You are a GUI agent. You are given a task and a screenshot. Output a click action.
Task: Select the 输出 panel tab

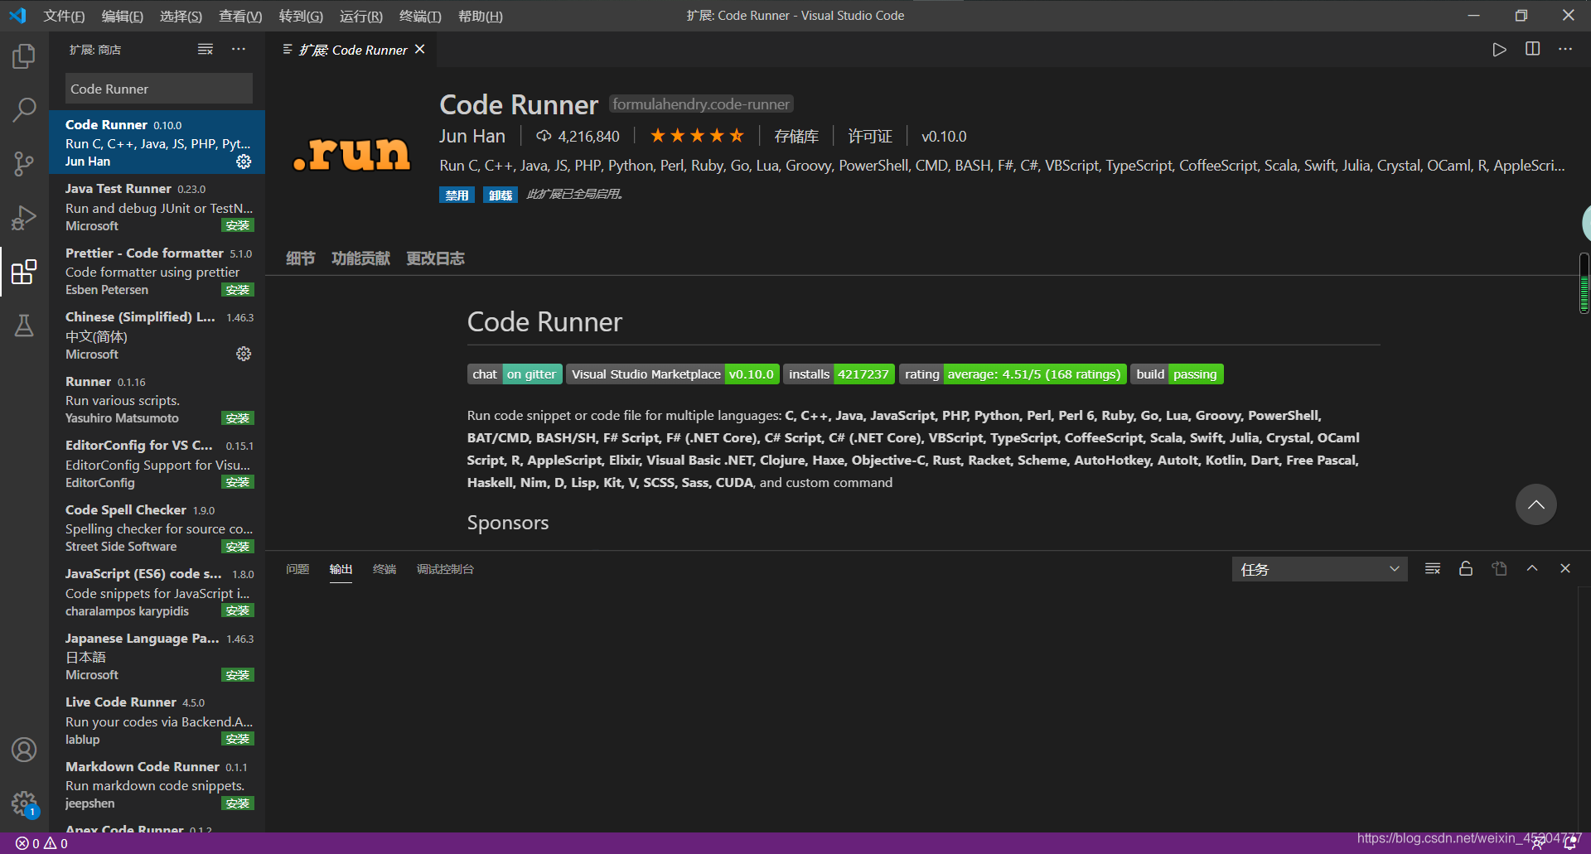[x=341, y=569]
